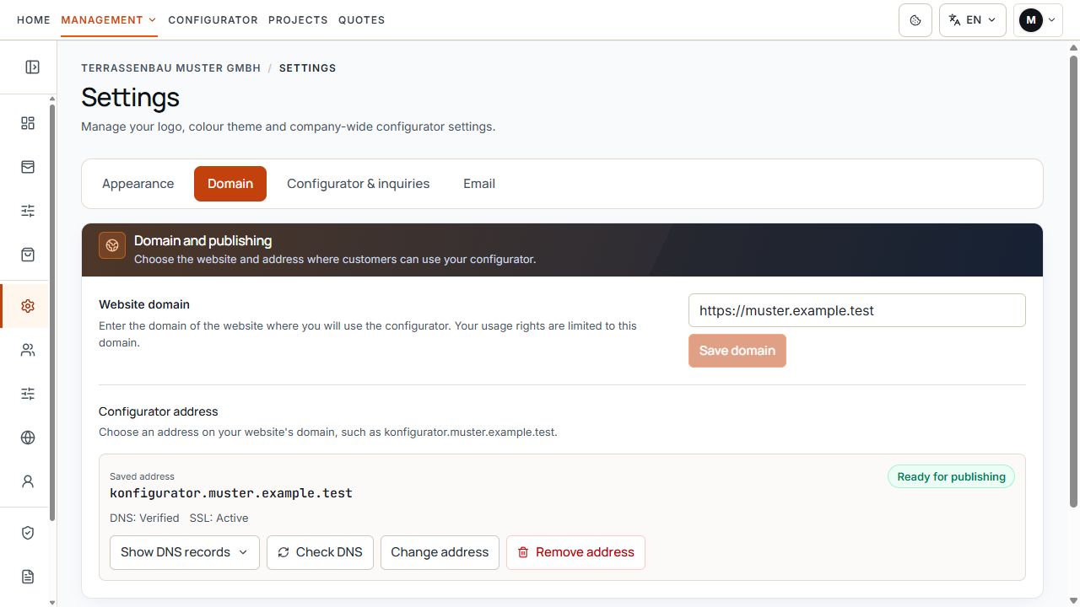Image resolution: width=1080 pixels, height=607 pixels.
Task: Expand the Management menu dropdown
Action: [x=109, y=19]
